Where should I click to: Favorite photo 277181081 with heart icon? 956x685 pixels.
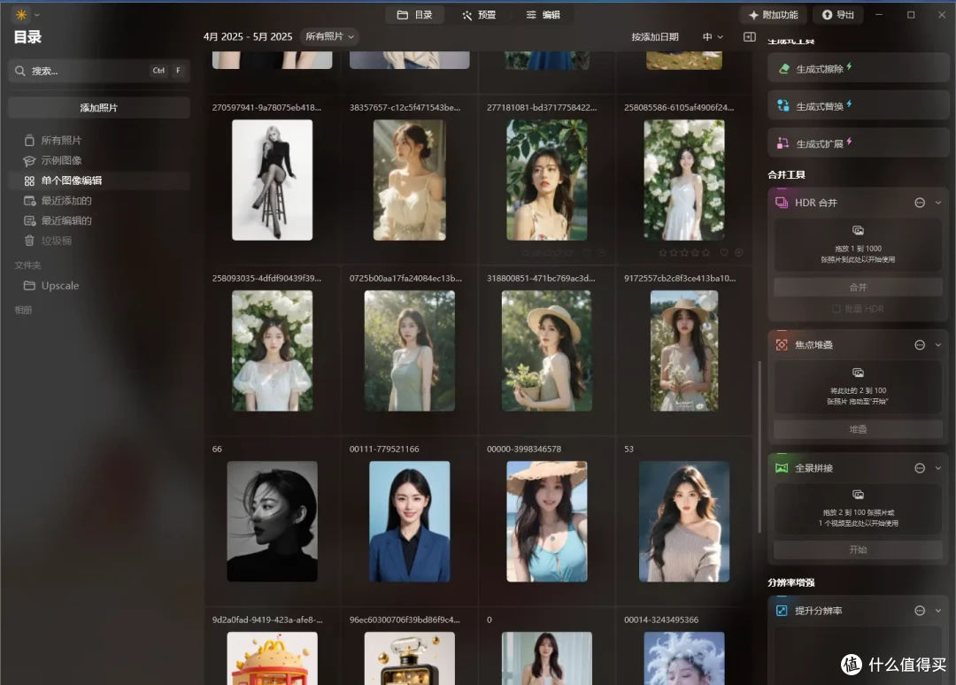click(587, 252)
